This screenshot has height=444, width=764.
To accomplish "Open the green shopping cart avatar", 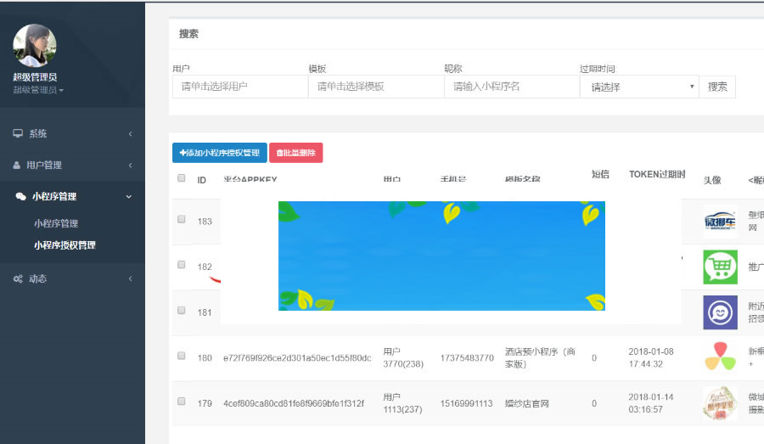I will click(x=720, y=267).
